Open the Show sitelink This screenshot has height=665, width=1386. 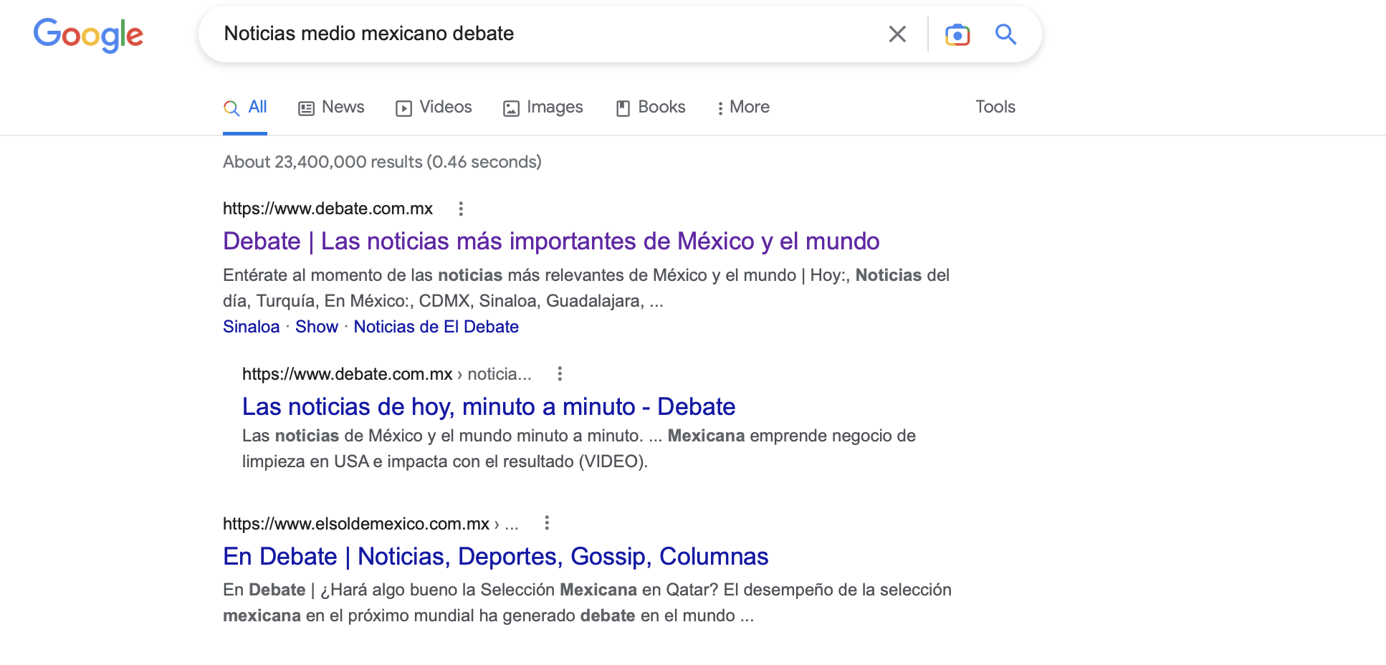tap(317, 327)
